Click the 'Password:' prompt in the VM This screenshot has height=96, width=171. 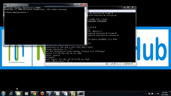click(50, 57)
